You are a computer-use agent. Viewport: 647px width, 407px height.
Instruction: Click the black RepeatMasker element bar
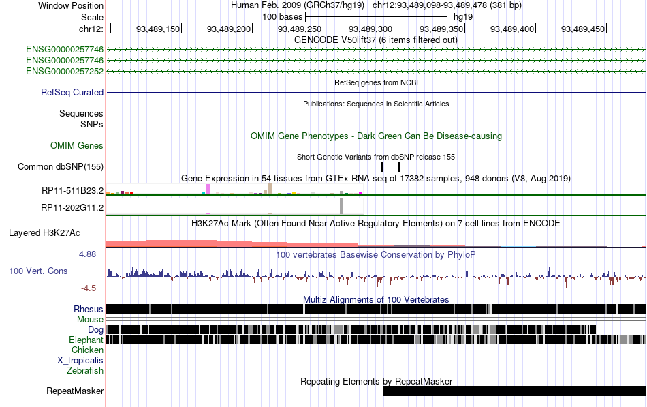(515, 391)
